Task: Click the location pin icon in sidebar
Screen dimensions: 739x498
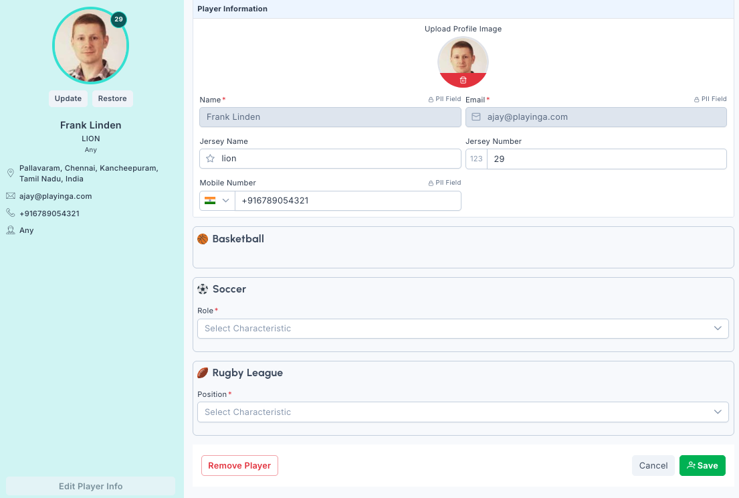Action: (x=11, y=173)
